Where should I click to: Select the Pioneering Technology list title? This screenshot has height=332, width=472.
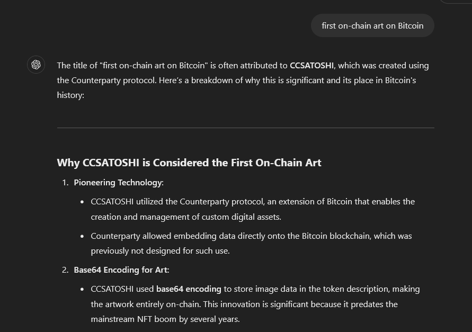coord(118,183)
